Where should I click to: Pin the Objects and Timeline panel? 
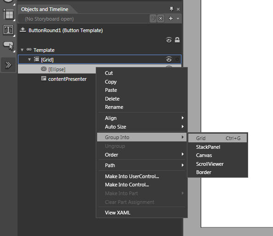tap(171, 9)
